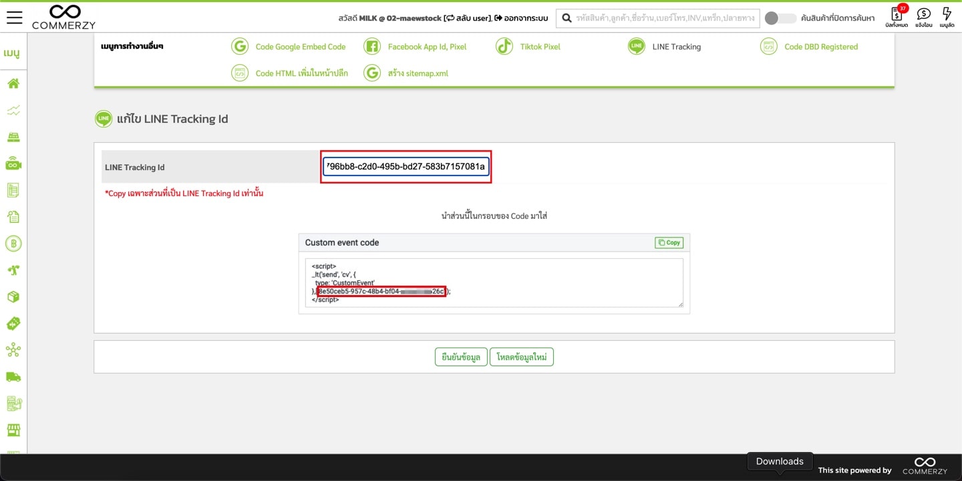962x481 pixels.
Task: Click the search magnifier icon
Action: (567, 18)
